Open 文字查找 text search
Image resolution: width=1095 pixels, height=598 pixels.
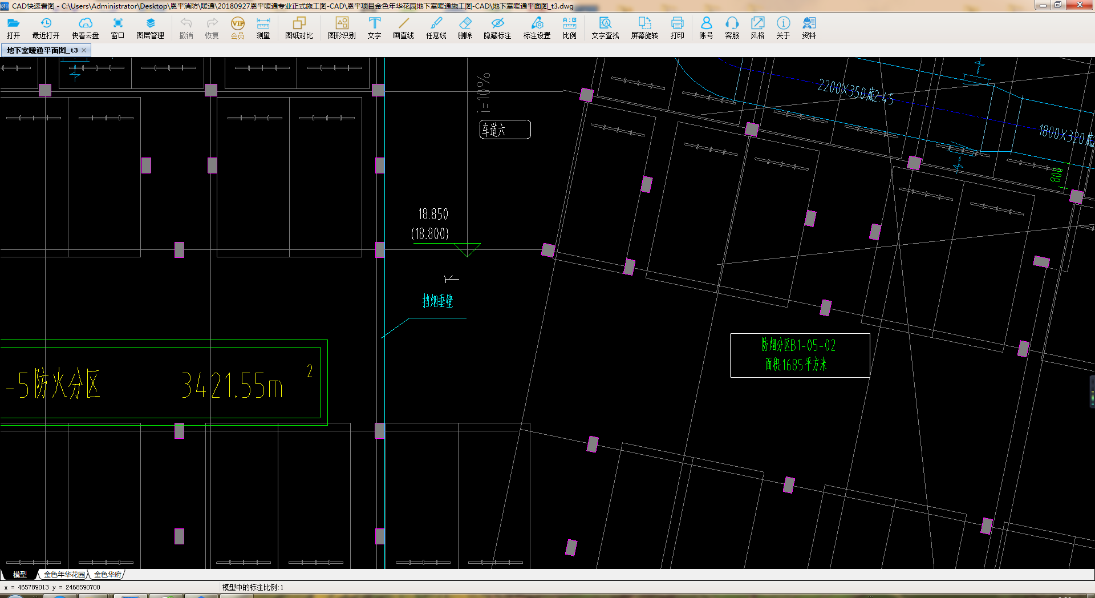point(605,28)
